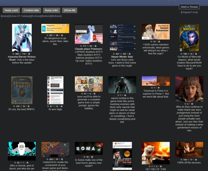This screenshot has width=208, height=171.
Task: Click '>80% off No excuses.' text
Action: click(x=189, y=163)
